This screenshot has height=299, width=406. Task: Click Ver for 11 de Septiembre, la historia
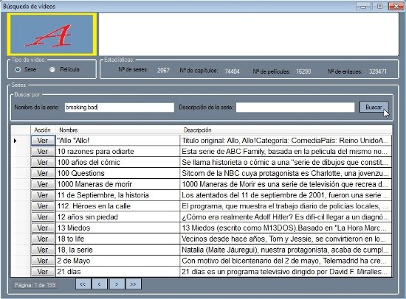tap(43, 195)
